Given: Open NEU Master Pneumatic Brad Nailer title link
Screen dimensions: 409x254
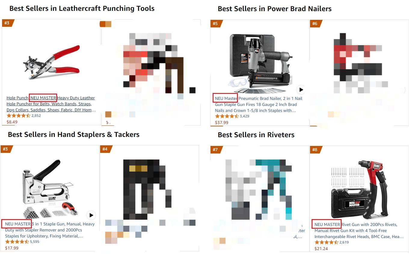Looking at the screenshot, I should tap(259, 104).
